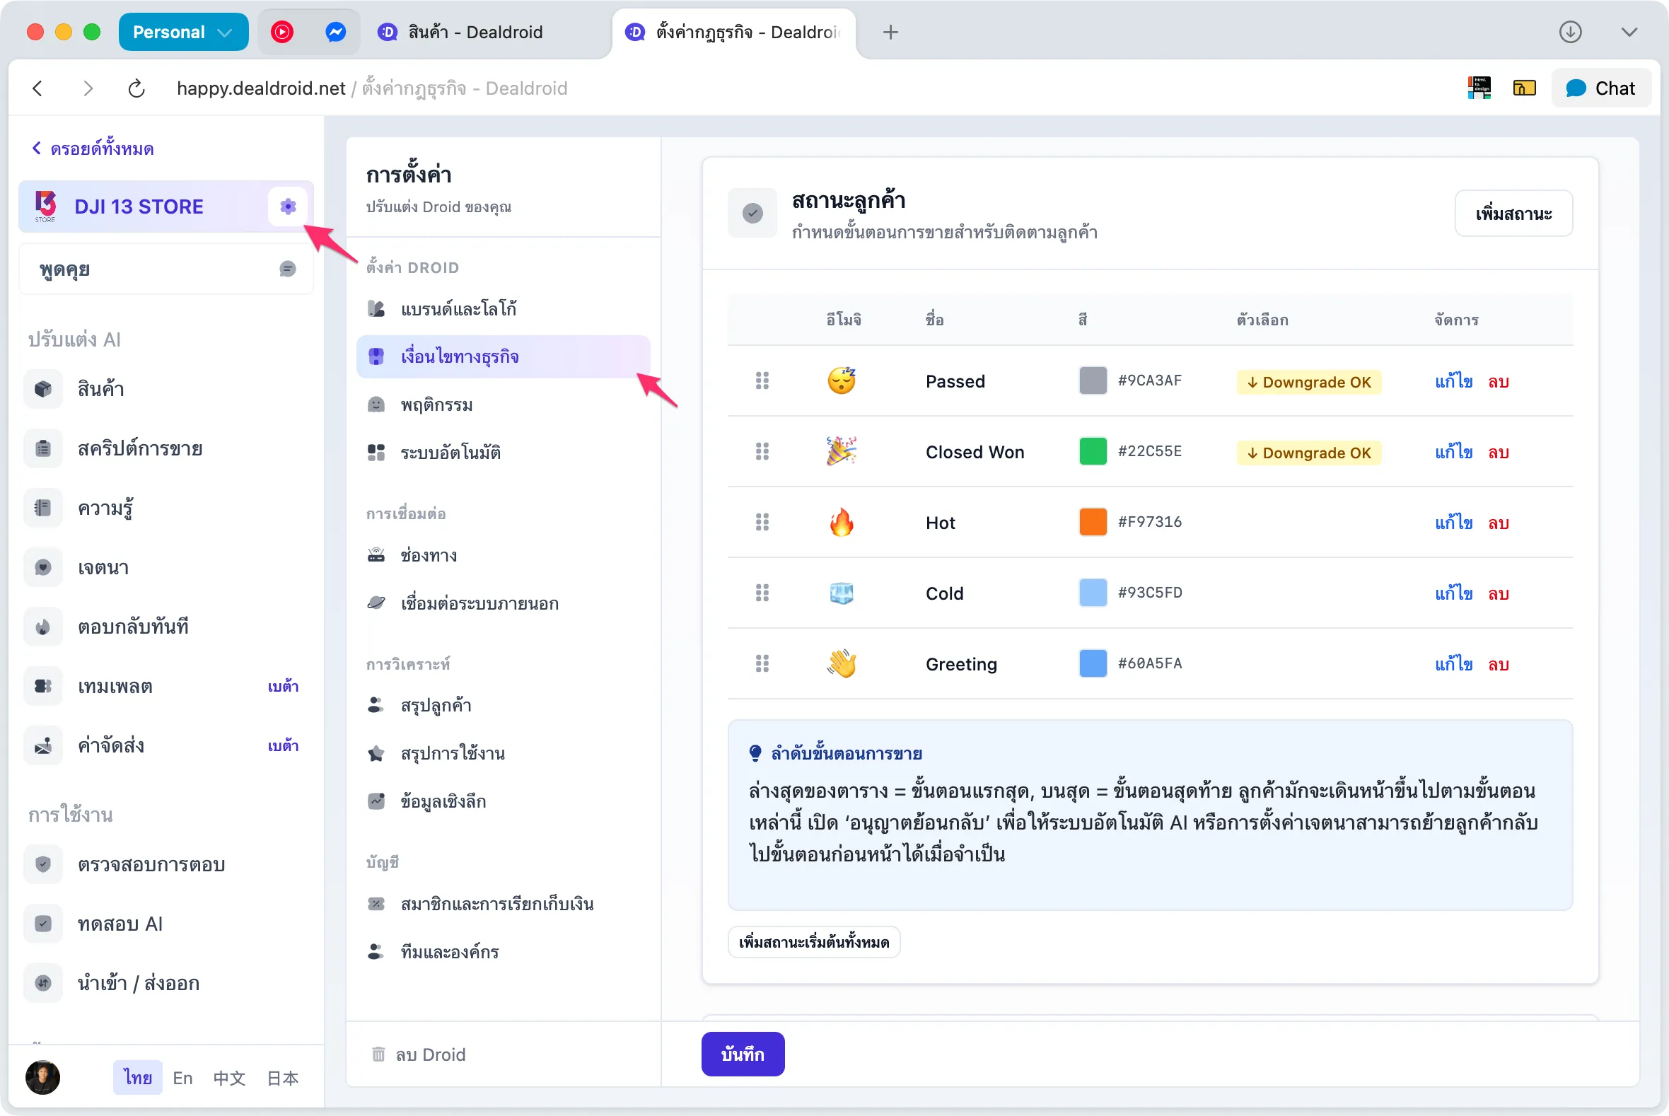Open the chat bubble icon beside พูดคุย
The width and height of the screenshot is (1669, 1116).
(x=288, y=268)
